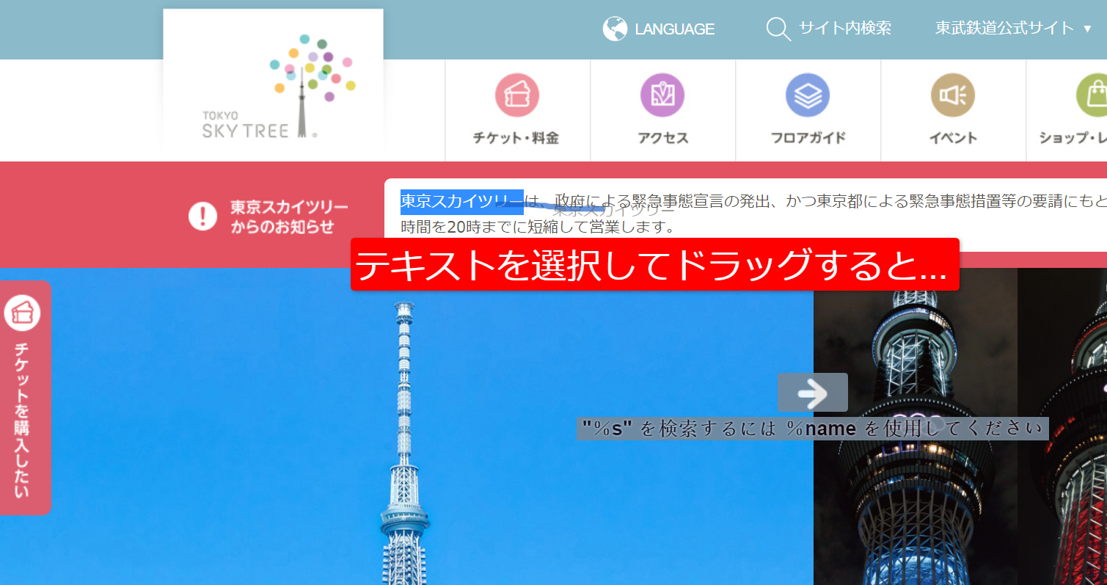Click the right arrow slider button
1107x585 pixels.
pyautogui.click(x=812, y=393)
